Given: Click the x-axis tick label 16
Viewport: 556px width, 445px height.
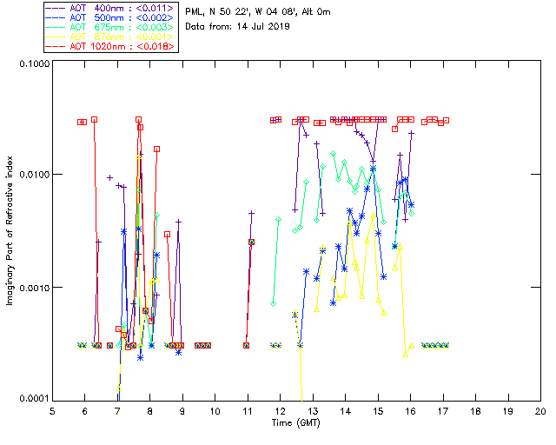Looking at the screenshot, I should coord(410,411).
